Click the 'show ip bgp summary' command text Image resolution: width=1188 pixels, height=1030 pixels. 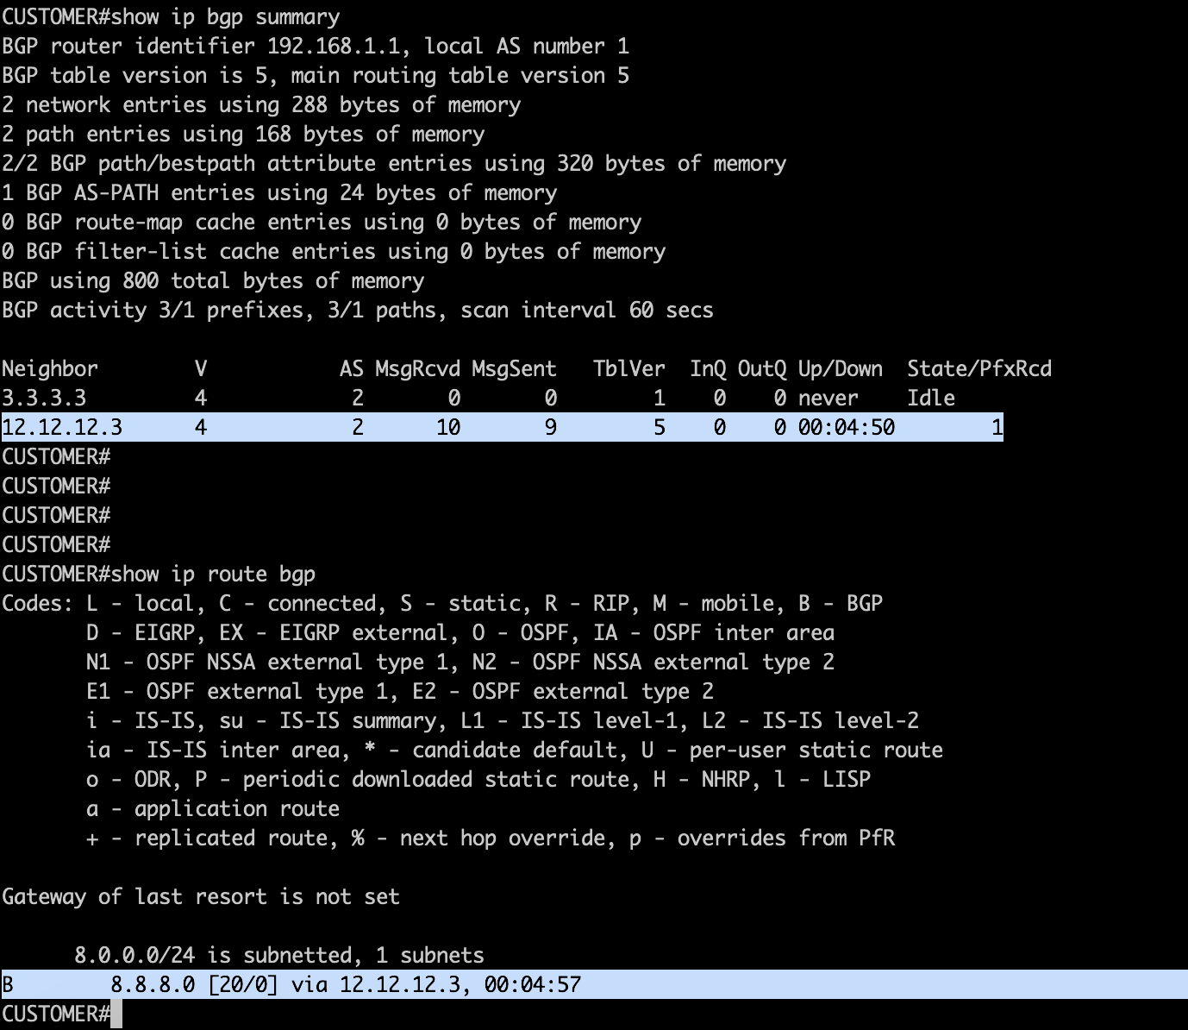click(x=225, y=17)
